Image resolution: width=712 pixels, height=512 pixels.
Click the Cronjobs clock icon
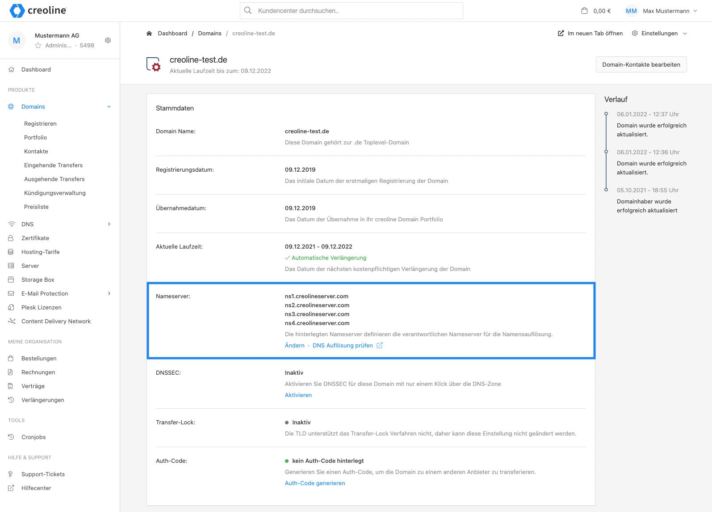tap(11, 437)
